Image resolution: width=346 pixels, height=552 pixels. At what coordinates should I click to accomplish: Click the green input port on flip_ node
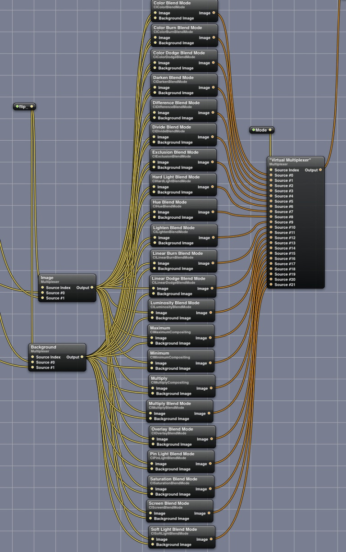17,107
